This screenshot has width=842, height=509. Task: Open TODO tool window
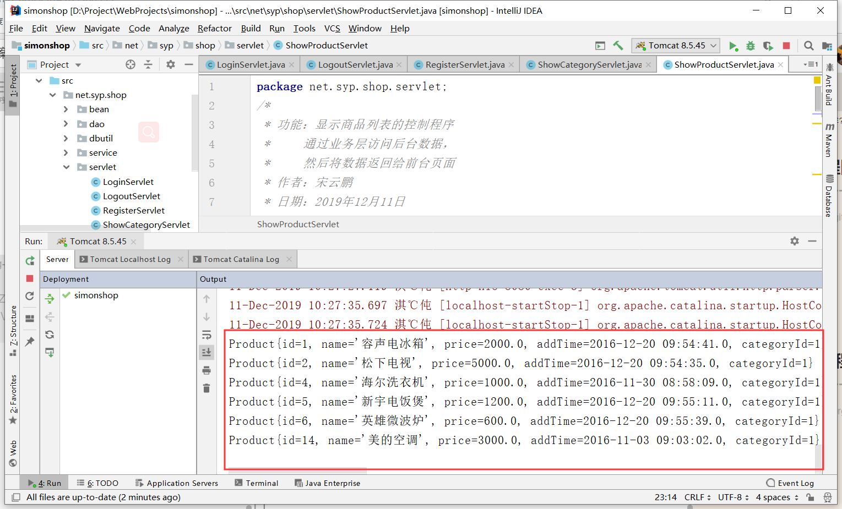pyautogui.click(x=97, y=483)
